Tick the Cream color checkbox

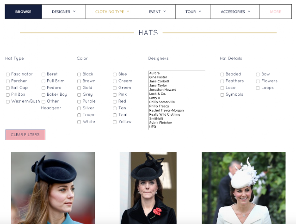115,81
